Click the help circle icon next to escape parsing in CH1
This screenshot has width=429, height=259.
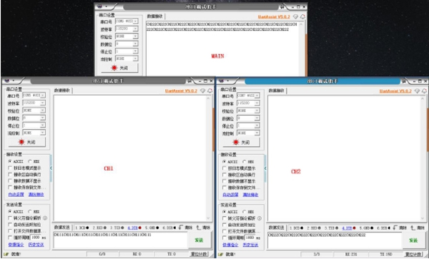pyautogui.click(x=45, y=218)
